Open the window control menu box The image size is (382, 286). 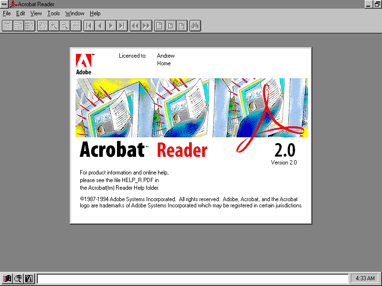click(4, 4)
